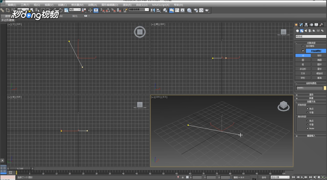Select 平滑 under 初始类型
Viewport: 327px width, 180px height.
coord(307,112)
